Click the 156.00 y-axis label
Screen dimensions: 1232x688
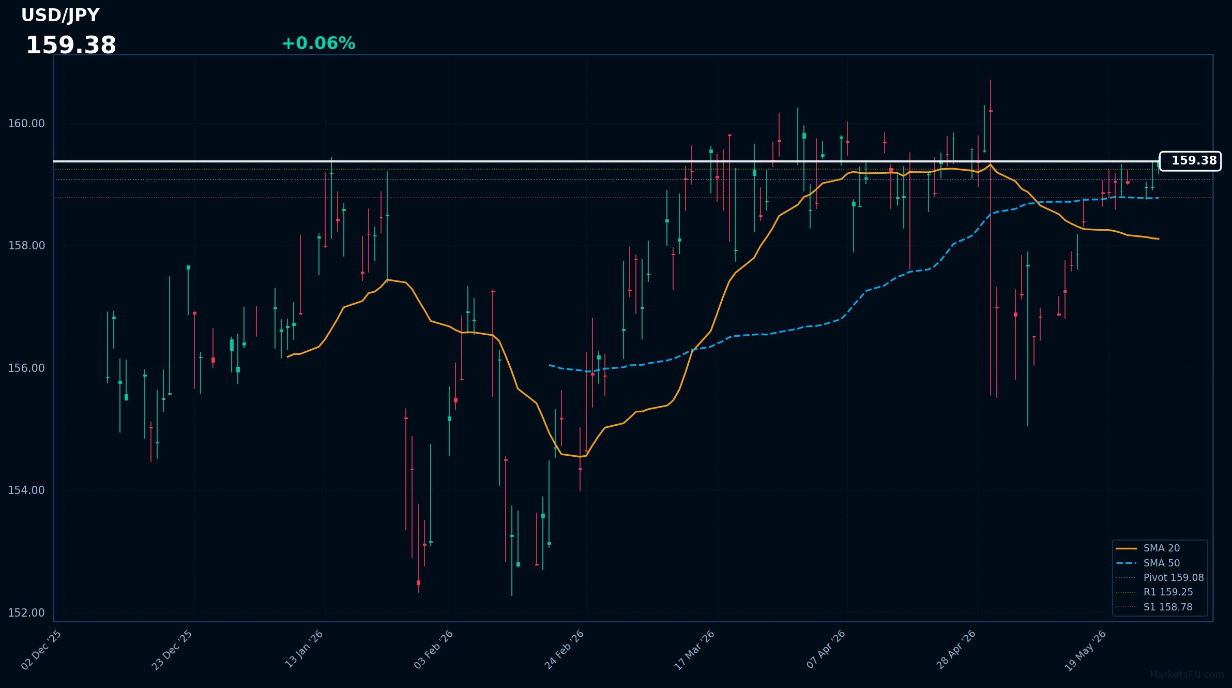pyautogui.click(x=26, y=368)
